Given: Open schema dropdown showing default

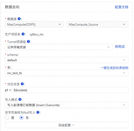Looking at the screenshot, I should click(67, 60).
